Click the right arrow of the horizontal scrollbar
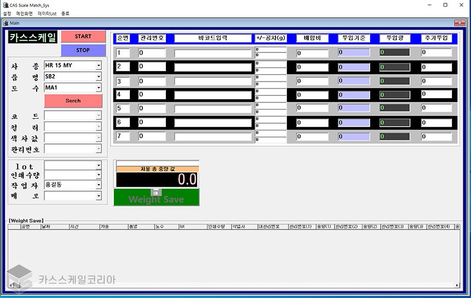471x298 pixels. click(457, 285)
